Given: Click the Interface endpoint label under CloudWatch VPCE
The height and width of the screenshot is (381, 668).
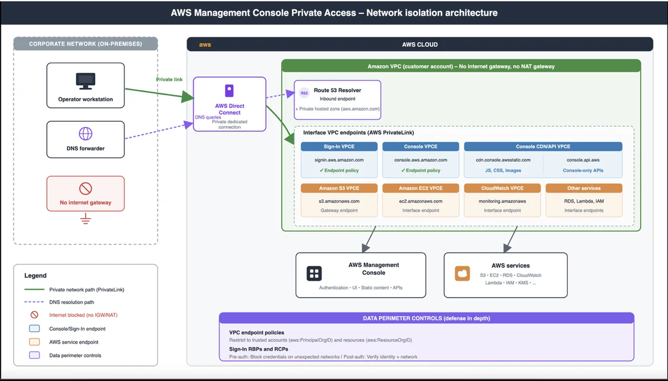Looking at the screenshot, I should click(502, 211).
